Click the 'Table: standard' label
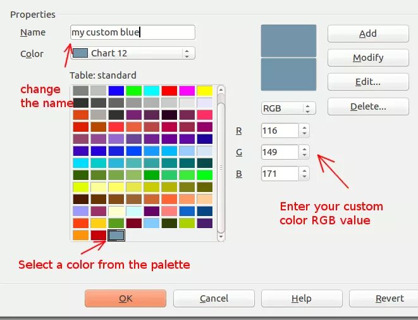 [x=103, y=75]
